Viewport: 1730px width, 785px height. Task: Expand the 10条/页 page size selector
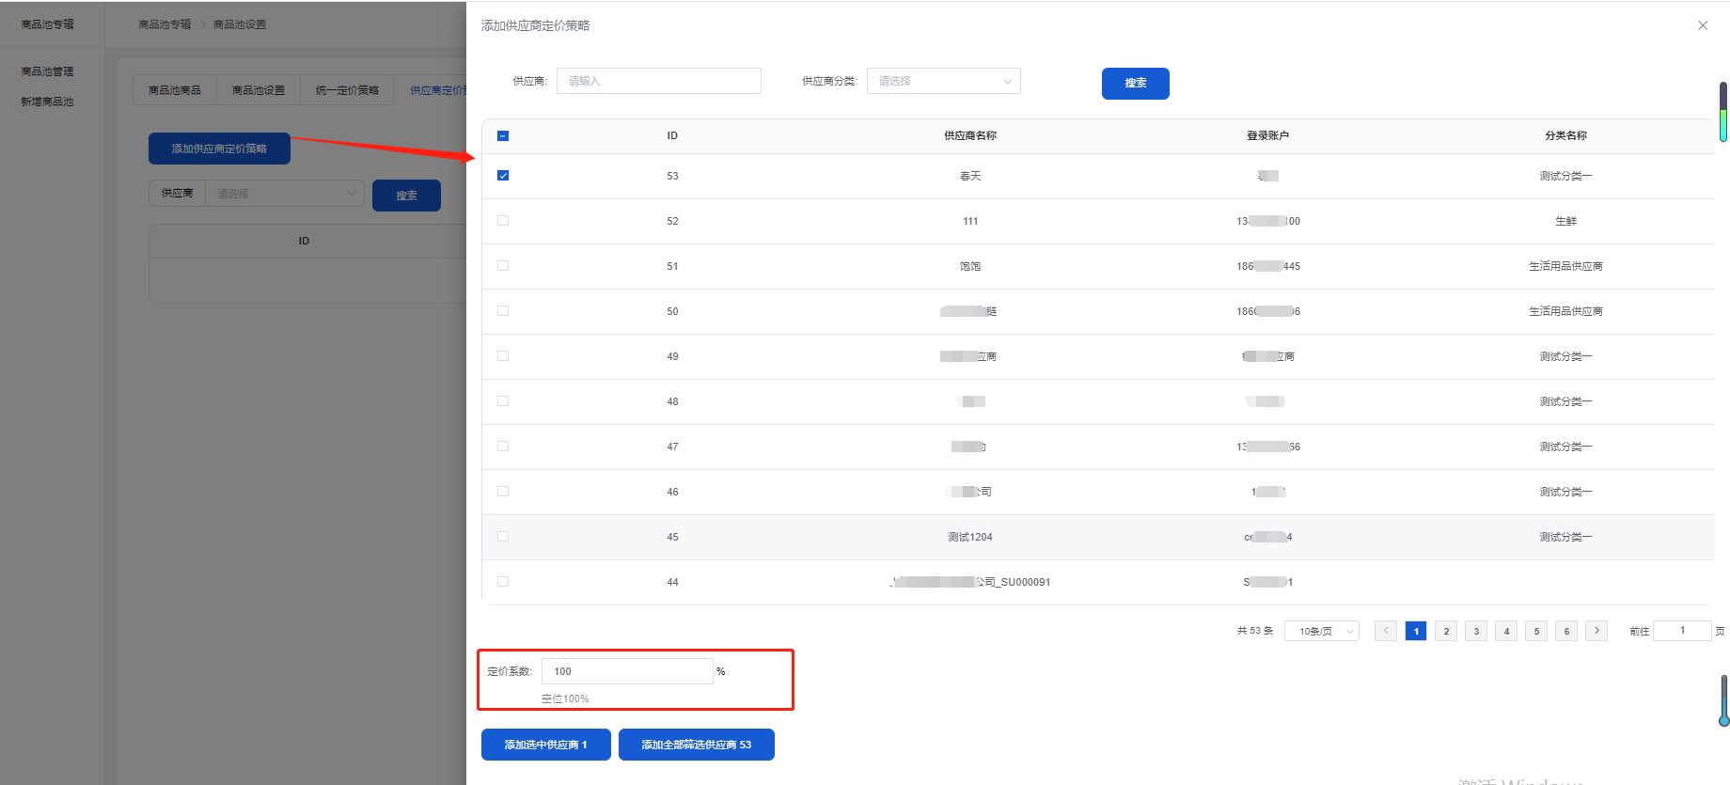pyautogui.click(x=1321, y=631)
